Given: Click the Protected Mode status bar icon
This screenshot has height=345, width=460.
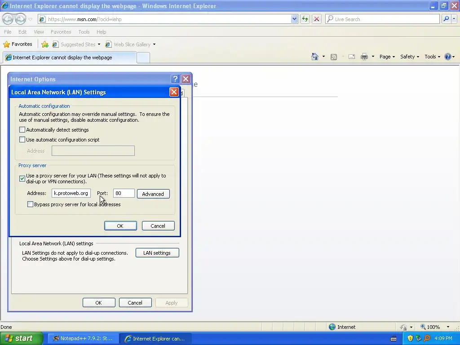Looking at the screenshot, I should click(404, 327).
